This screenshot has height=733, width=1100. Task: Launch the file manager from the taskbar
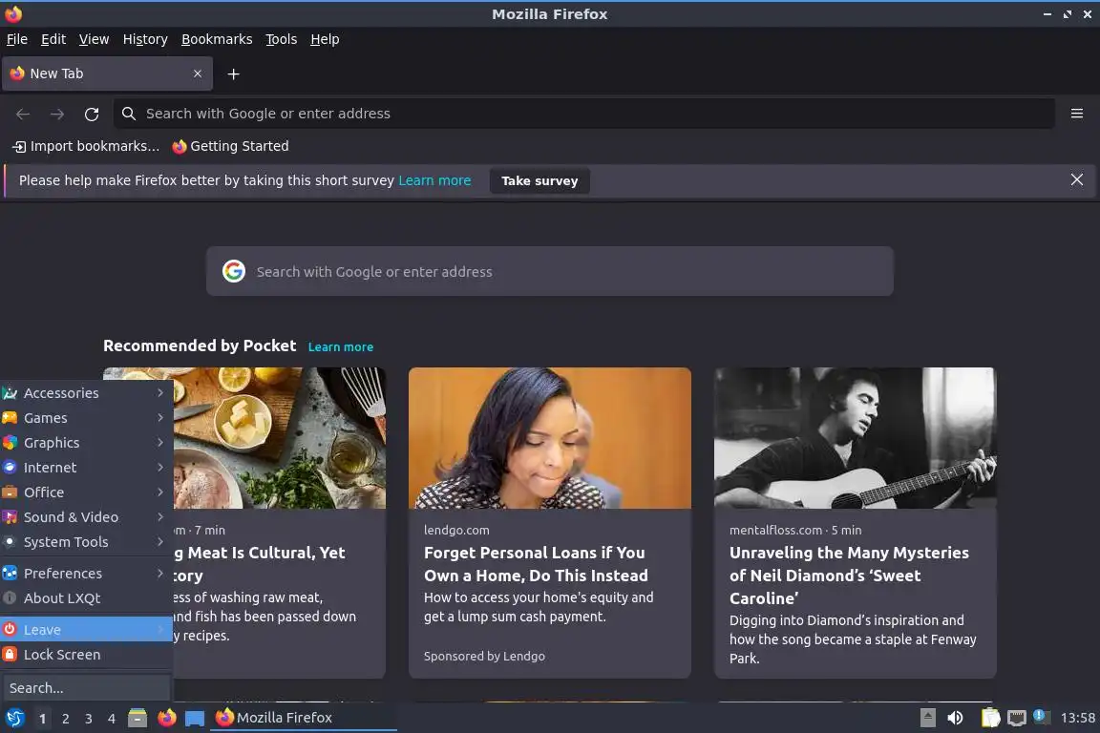point(137,718)
